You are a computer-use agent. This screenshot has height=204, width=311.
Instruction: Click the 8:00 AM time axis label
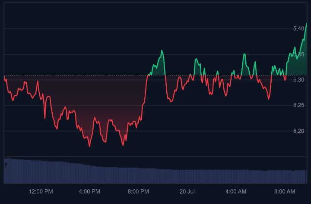[x=285, y=191]
